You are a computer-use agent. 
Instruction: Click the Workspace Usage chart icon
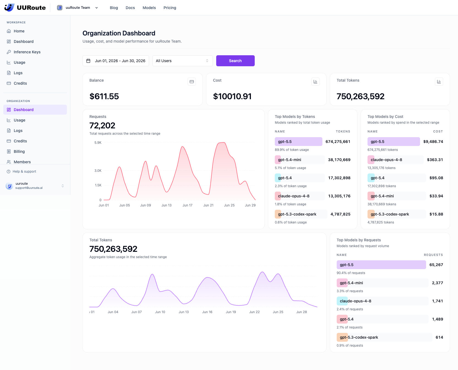(x=9, y=62)
